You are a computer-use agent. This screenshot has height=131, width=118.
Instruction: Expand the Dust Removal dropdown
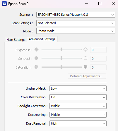[78, 123]
